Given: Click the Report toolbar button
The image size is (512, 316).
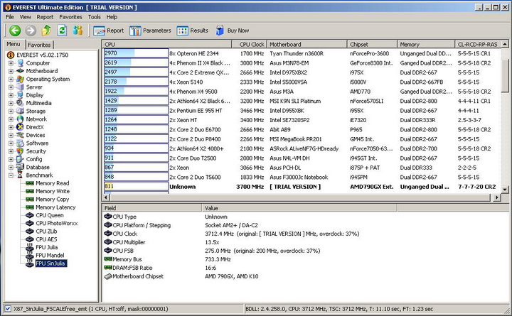Looking at the screenshot, I should point(109,31).
